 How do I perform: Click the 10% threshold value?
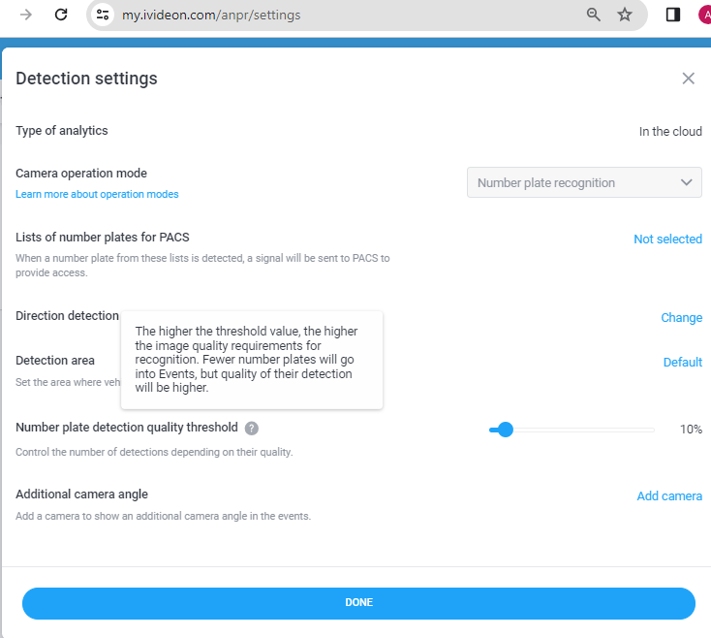coord(691,430)
